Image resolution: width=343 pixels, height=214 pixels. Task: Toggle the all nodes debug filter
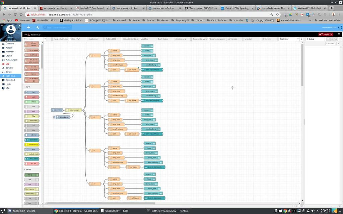(330, 43)
